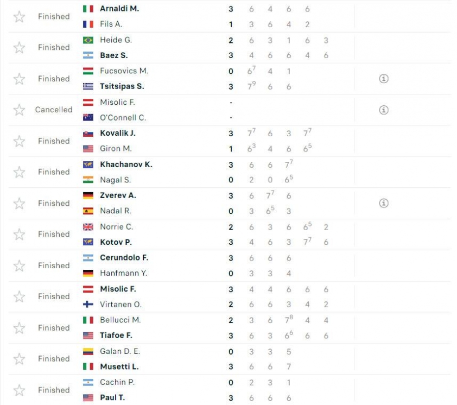Click Cancelled status of Misolic vs O'Connell
457x405 pixels.
coord(54,110)
